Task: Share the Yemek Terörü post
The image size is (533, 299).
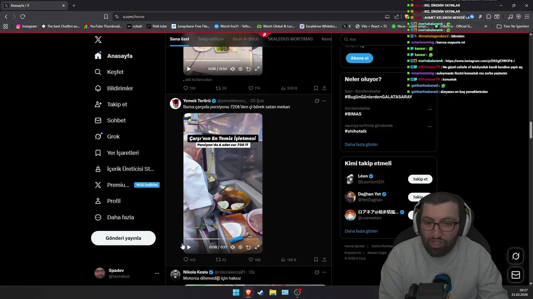Action: (x=324, y=260)
